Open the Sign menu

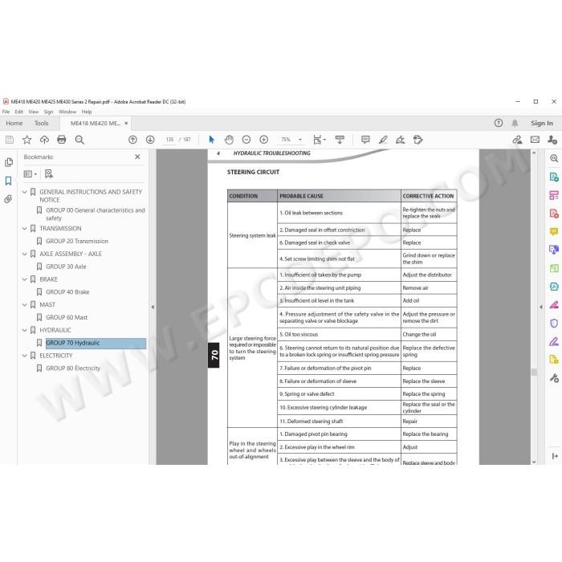click(x=48, y=112)
